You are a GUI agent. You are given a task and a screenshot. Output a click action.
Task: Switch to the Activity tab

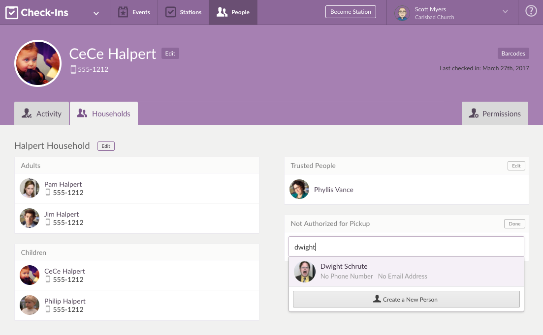[x=41, y=113]
